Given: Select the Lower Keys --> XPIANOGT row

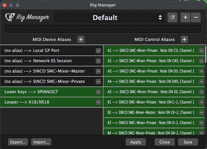Looking at the screenshot, I should (x=52, y=92).
